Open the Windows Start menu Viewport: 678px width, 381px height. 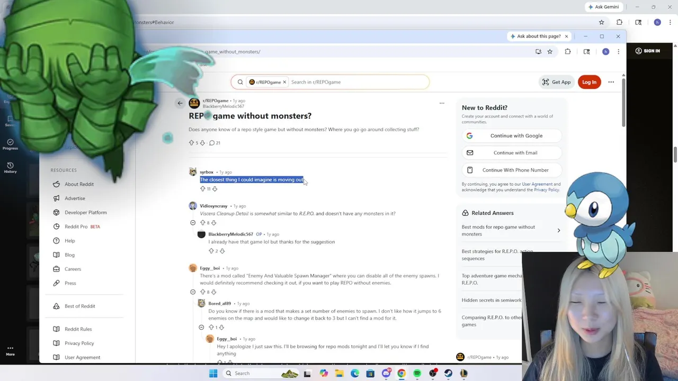pos(213,373)
